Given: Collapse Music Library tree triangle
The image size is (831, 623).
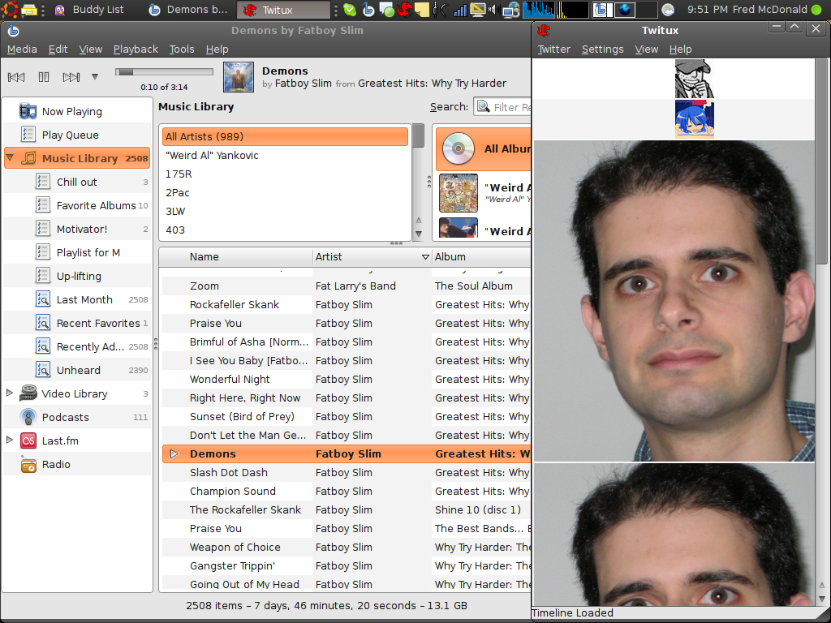Looking at the screenshot, I should coord(10,157).
